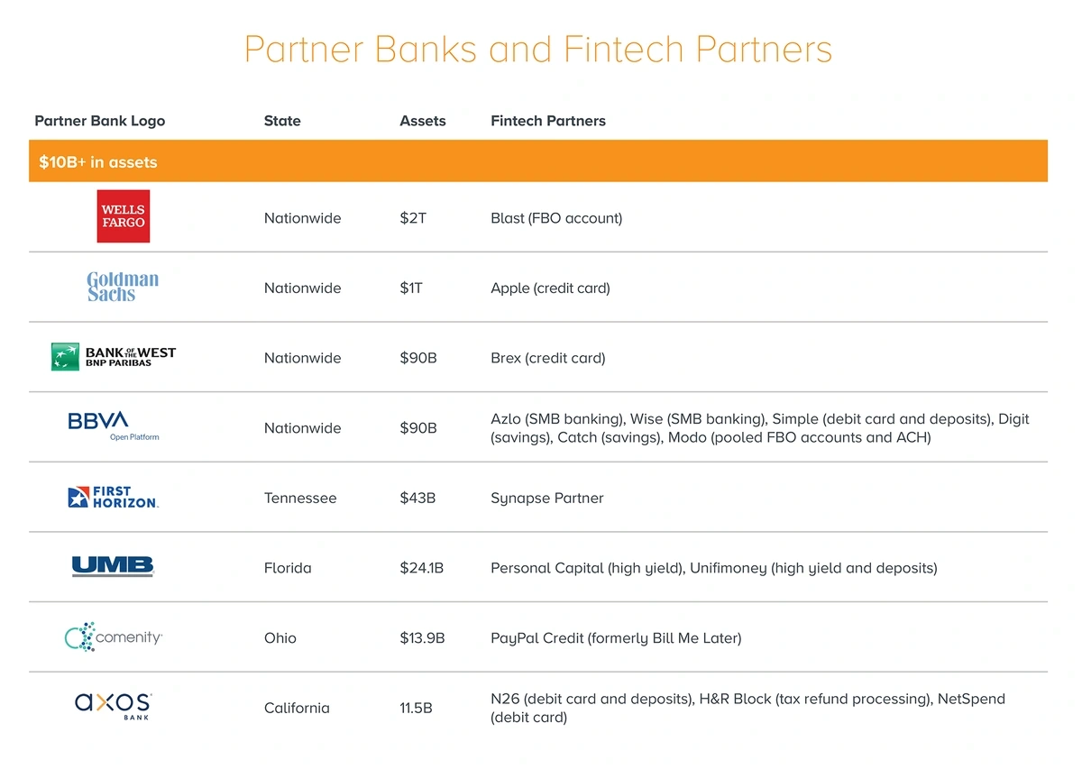Click the $24.1B assets value

click(421, 568)
